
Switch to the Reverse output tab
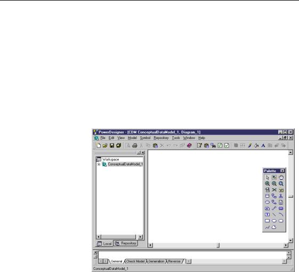point(174,261)
